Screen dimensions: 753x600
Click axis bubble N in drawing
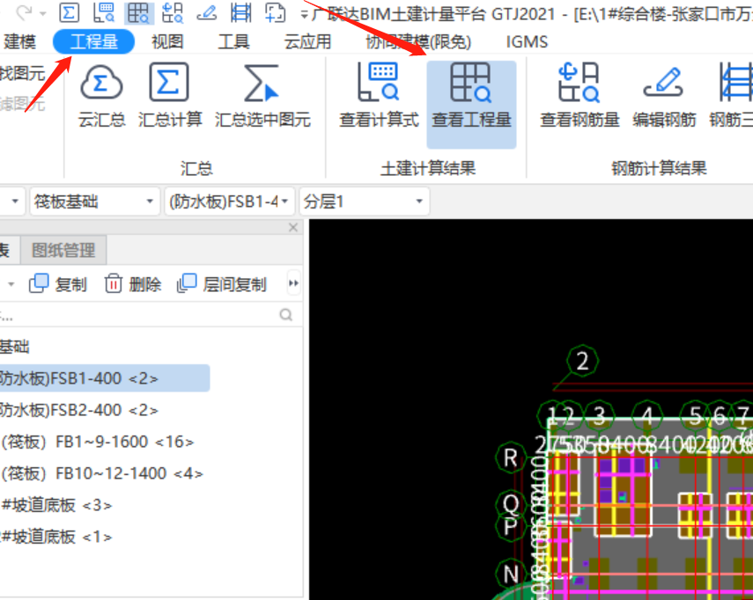pyautogui.click(x=511, y=574)
